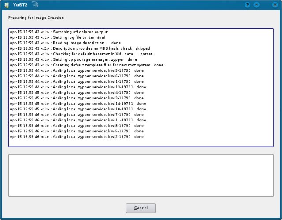This screenshot has height=220, width=282.
Task: Click the 'Setting up package manager: zypper' line
Action: click(x=73, y=59)
